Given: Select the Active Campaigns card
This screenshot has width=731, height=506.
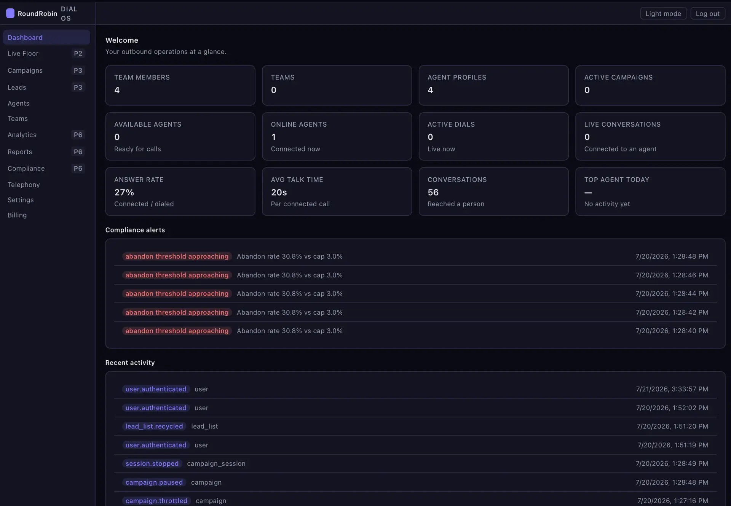Looking at the screenshot, I should (x=650, y=85).
